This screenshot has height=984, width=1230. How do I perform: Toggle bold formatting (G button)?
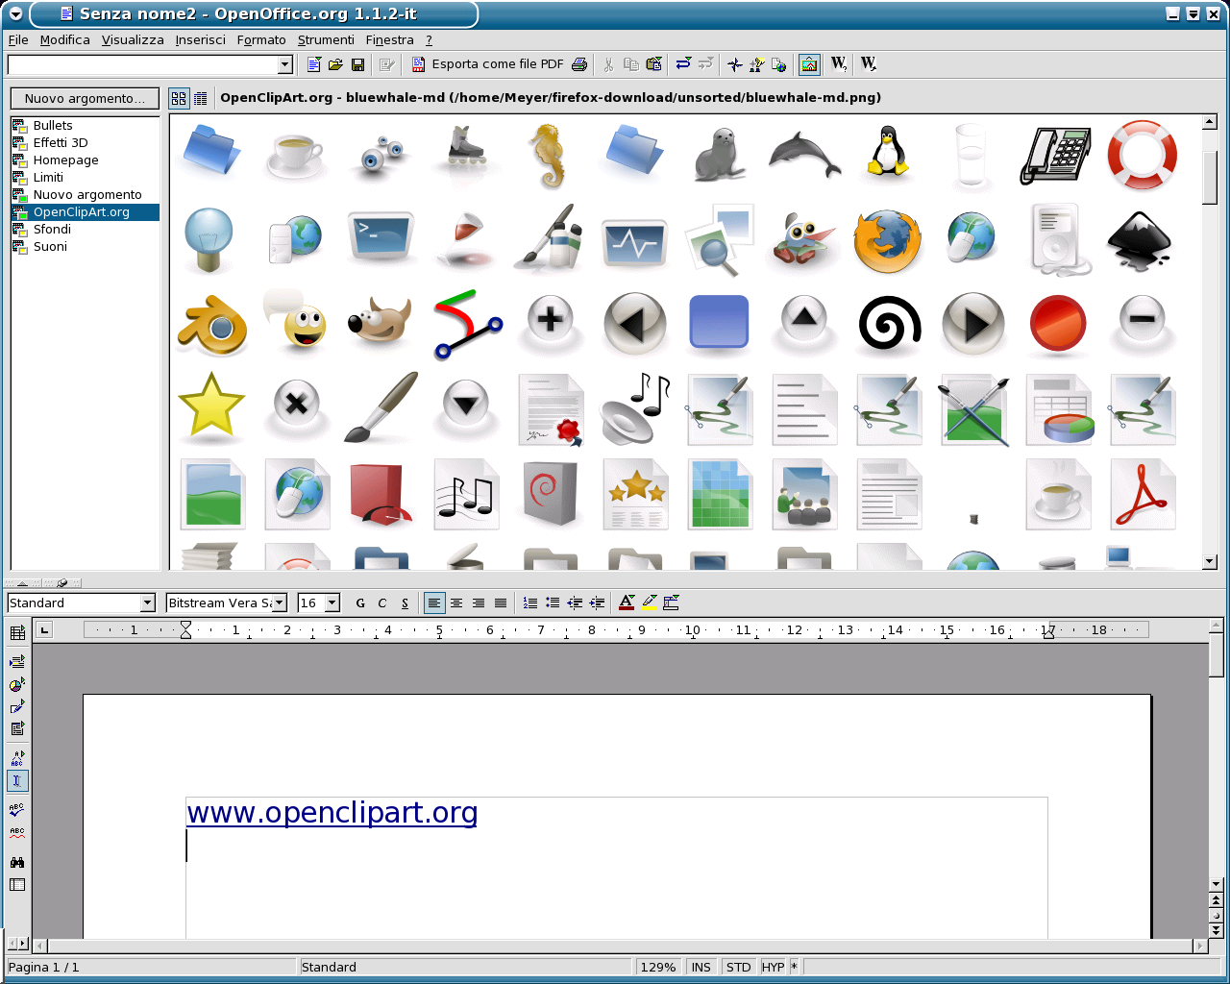point(360,603)
